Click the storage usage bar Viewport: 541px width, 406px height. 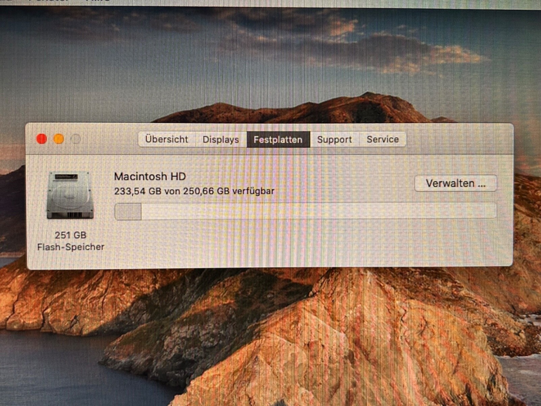305,211
